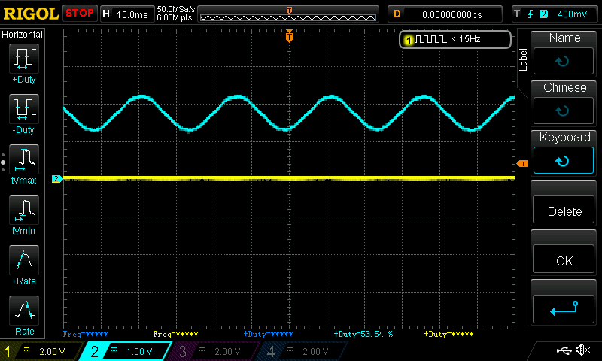
Task: Cycle the Chinese input option
Action: (564, 102)
